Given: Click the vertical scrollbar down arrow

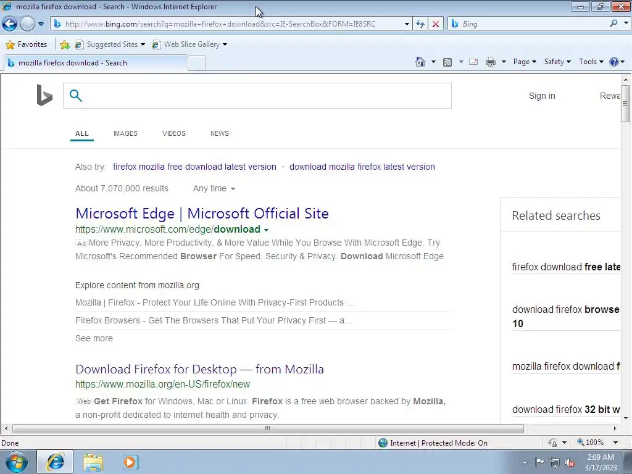Looking at the screenshot, I should (x=626, y=418).
